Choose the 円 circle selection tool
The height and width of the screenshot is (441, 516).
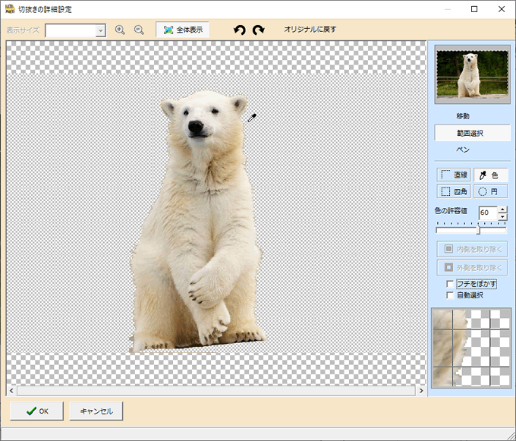point(490,192)
